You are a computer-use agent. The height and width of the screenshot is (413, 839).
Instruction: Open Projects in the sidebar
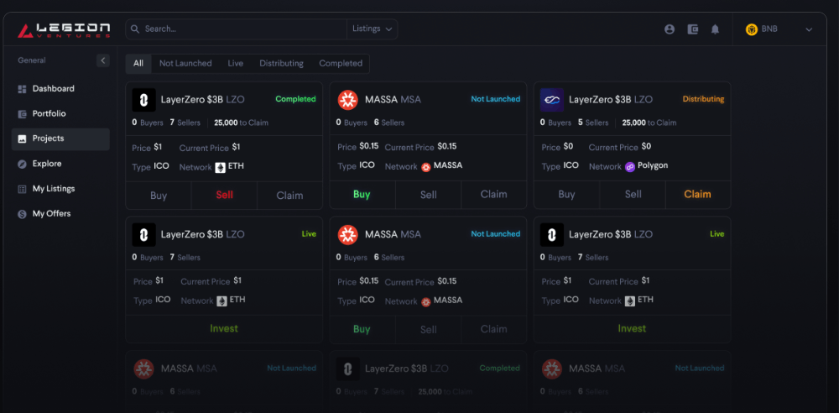click(x=60, y=139)
